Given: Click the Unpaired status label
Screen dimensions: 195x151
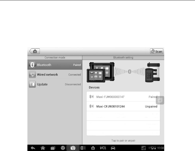Looking at the screenshot, I should tap(151, 106).
